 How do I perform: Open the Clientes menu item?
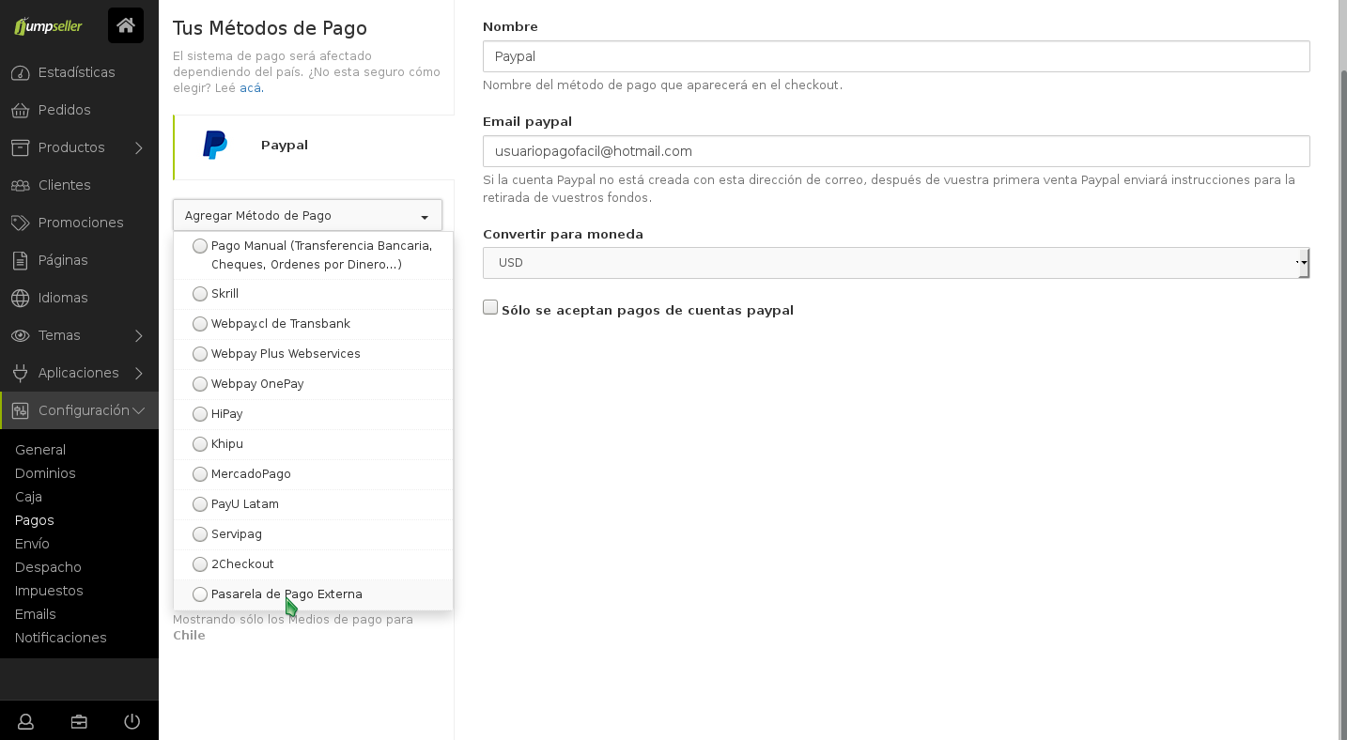click(x=79, y=185)
